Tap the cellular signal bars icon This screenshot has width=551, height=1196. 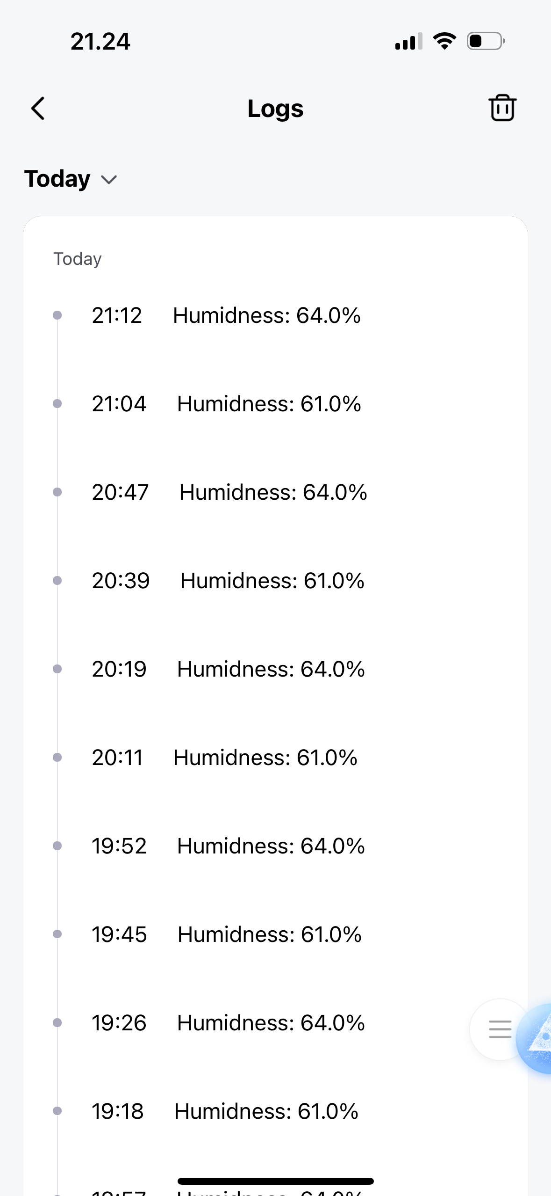coord(408,41)
